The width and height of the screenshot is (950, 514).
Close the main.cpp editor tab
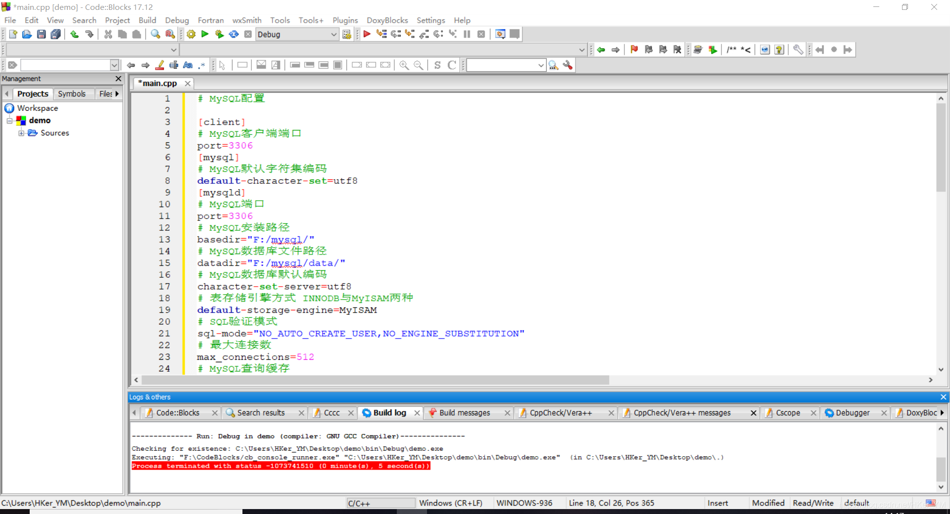(188, 84)
